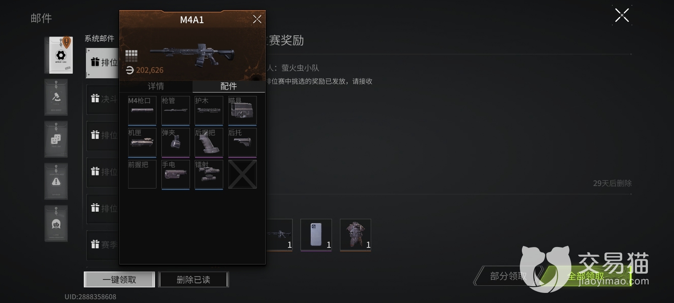
Task: Switch to the 详情 details tab
Action: click(156, 86)
